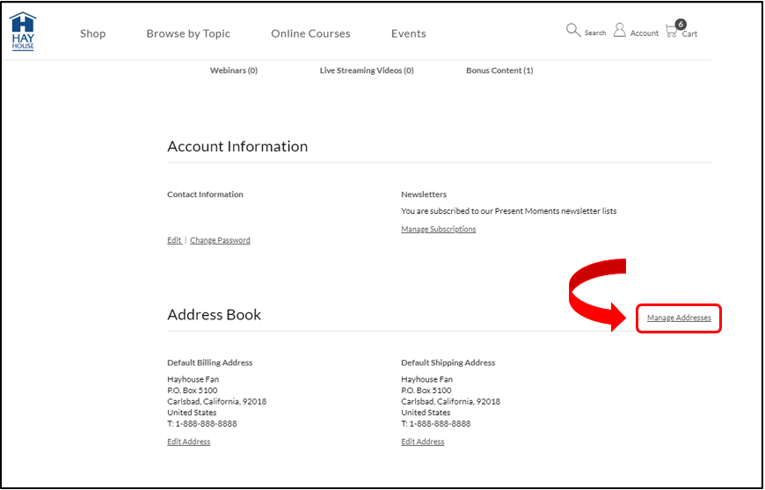
Task: Click Edit under Contact Information
Action: (x=174, y=240)
